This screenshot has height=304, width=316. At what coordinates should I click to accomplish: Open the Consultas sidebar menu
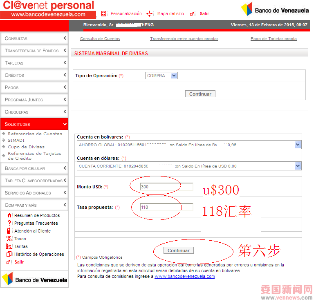[x=34, y=38]
